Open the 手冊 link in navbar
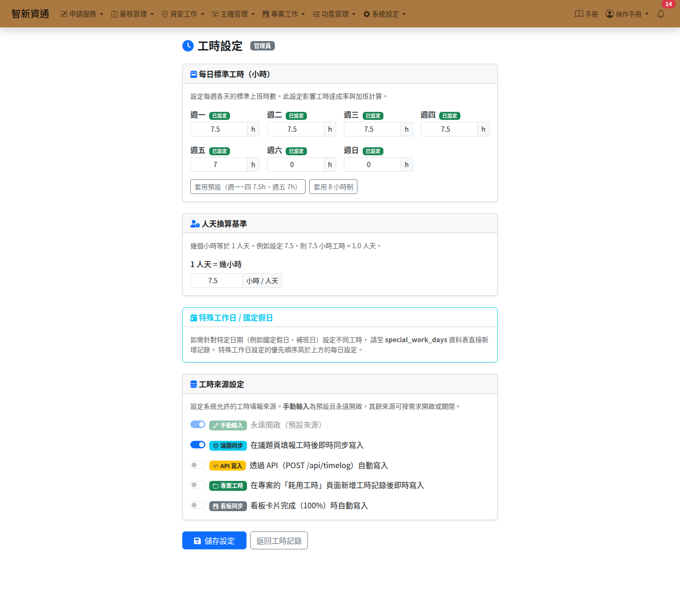Viewport: 680px width, 589px height. [586, 14]
